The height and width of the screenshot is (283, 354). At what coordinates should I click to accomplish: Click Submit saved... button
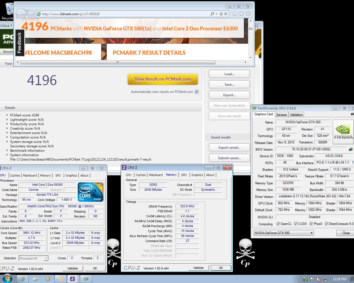click(x=229, y=158)
